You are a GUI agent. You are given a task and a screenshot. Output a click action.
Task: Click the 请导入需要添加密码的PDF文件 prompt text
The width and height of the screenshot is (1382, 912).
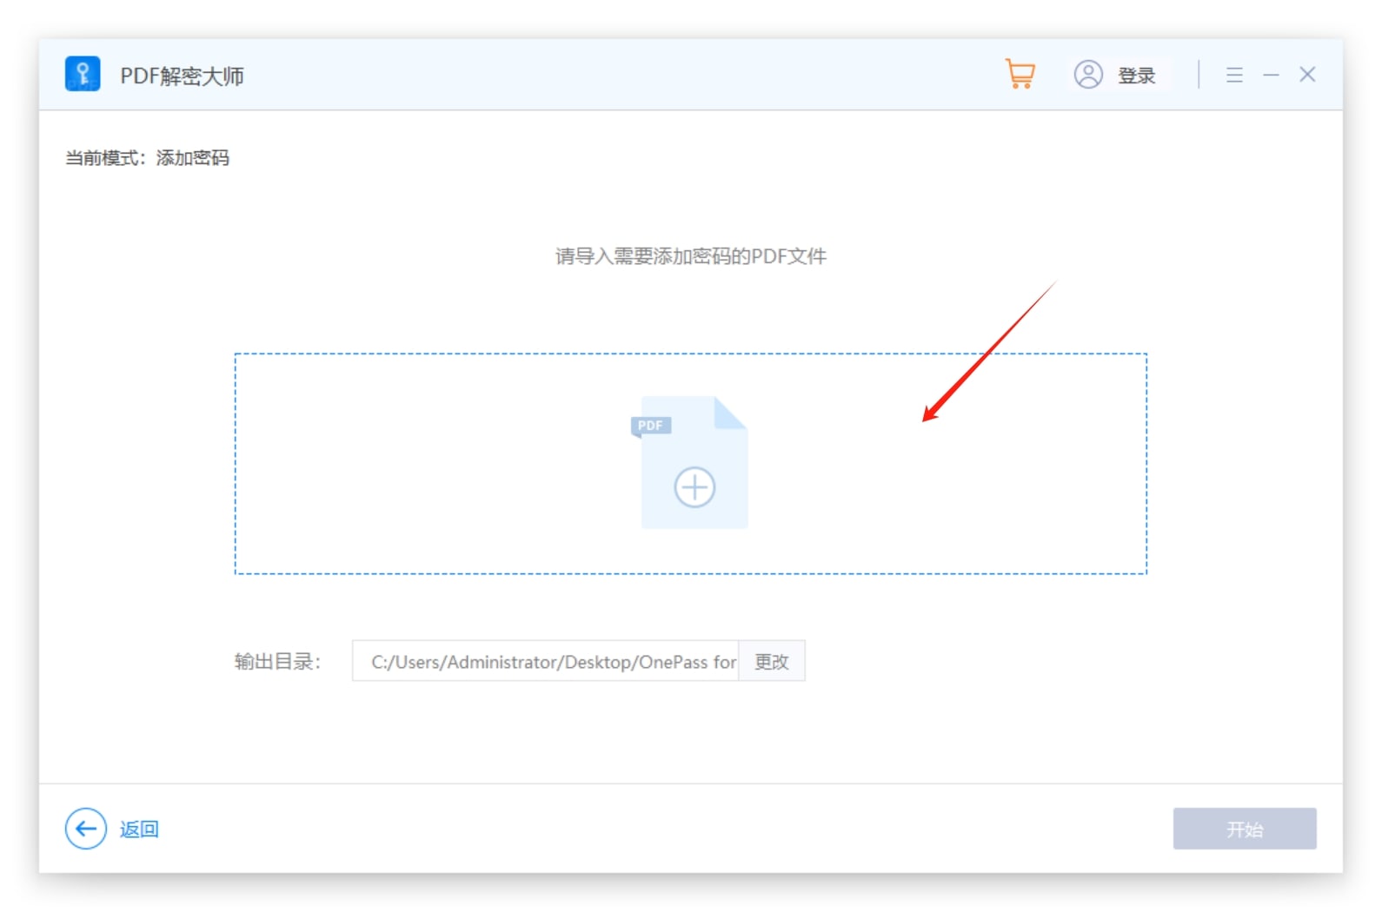pyautogui.click(x=690, y=256)
